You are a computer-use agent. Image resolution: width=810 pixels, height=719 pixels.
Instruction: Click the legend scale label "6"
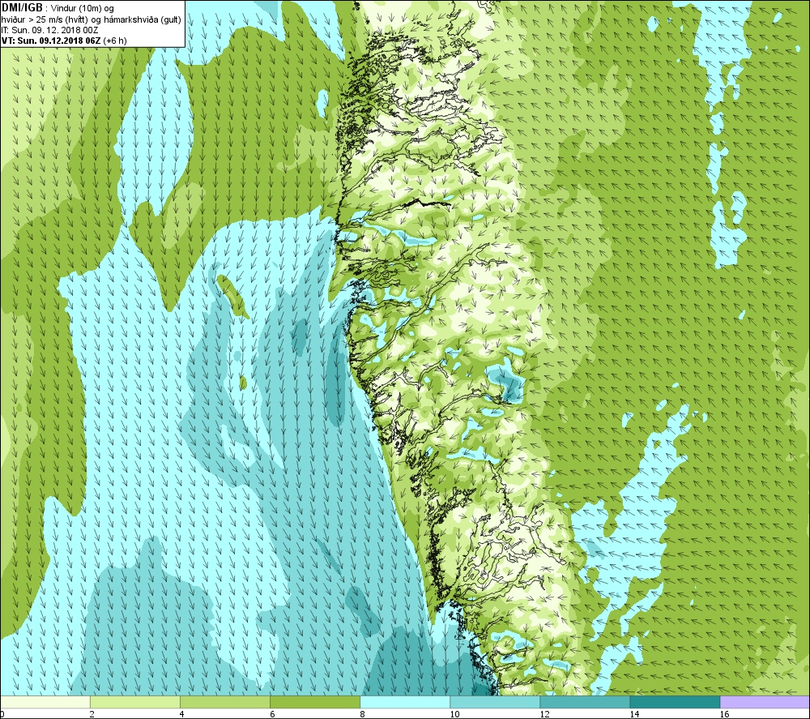point(272,714)
